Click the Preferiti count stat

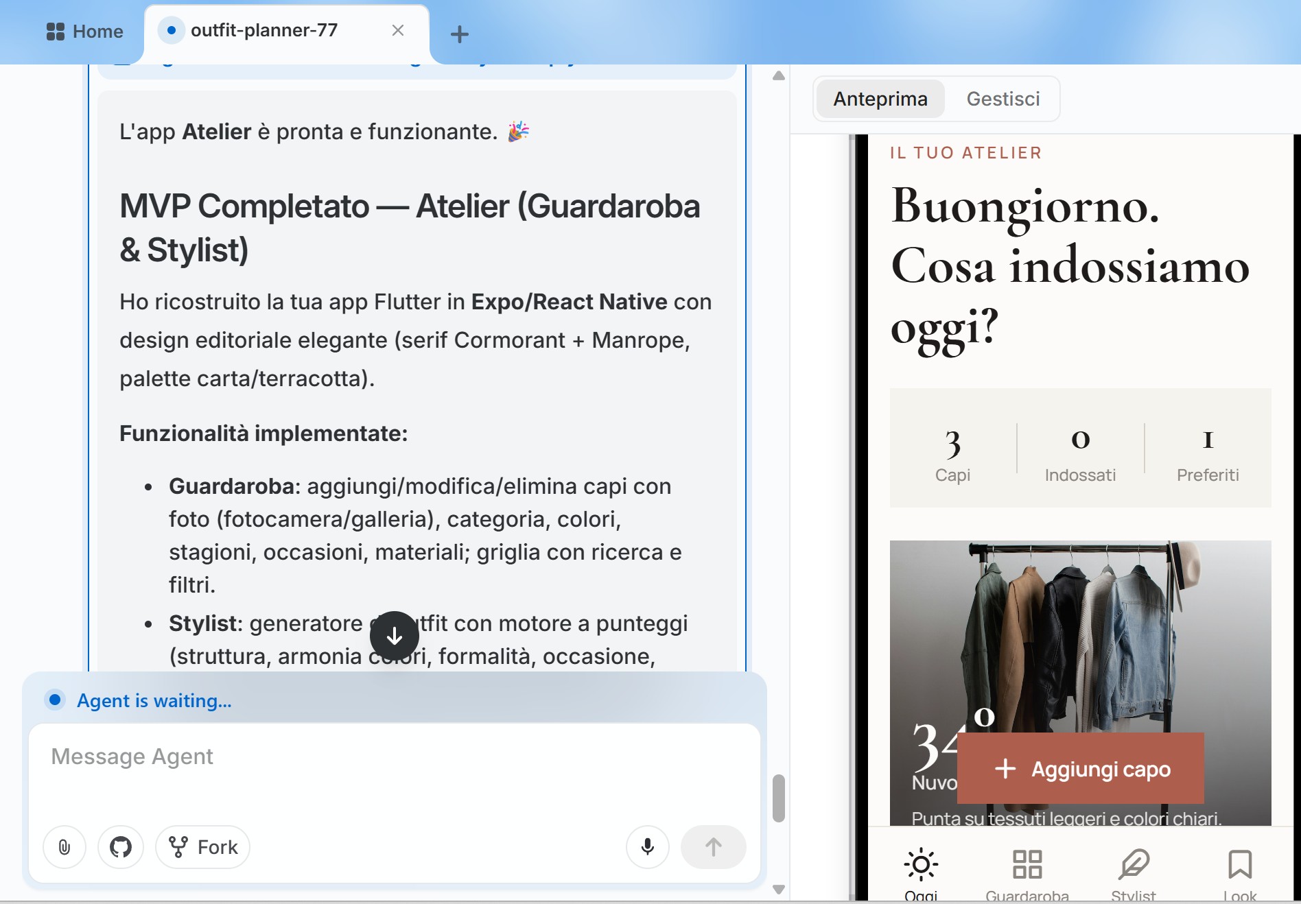pos(1208,454)
